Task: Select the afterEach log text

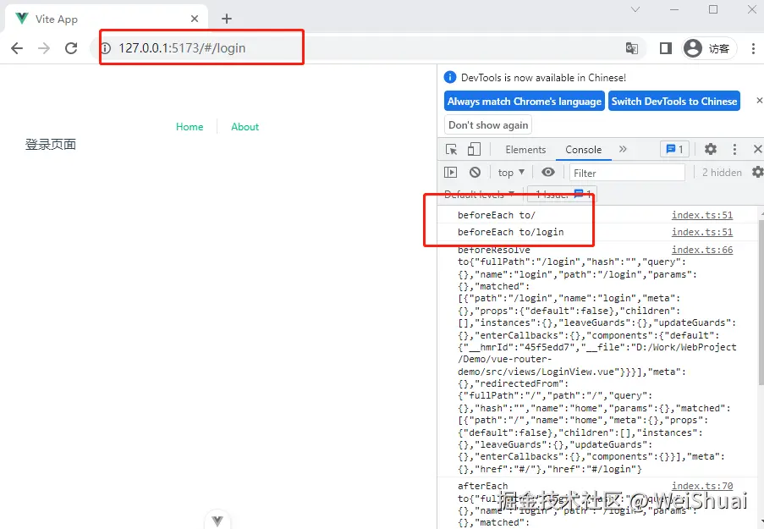Action: pos(483,486)
